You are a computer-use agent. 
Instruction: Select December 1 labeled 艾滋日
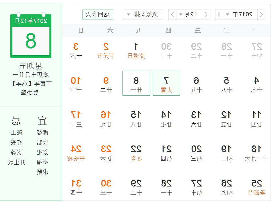pyautogui.click(x=136, y=50)
